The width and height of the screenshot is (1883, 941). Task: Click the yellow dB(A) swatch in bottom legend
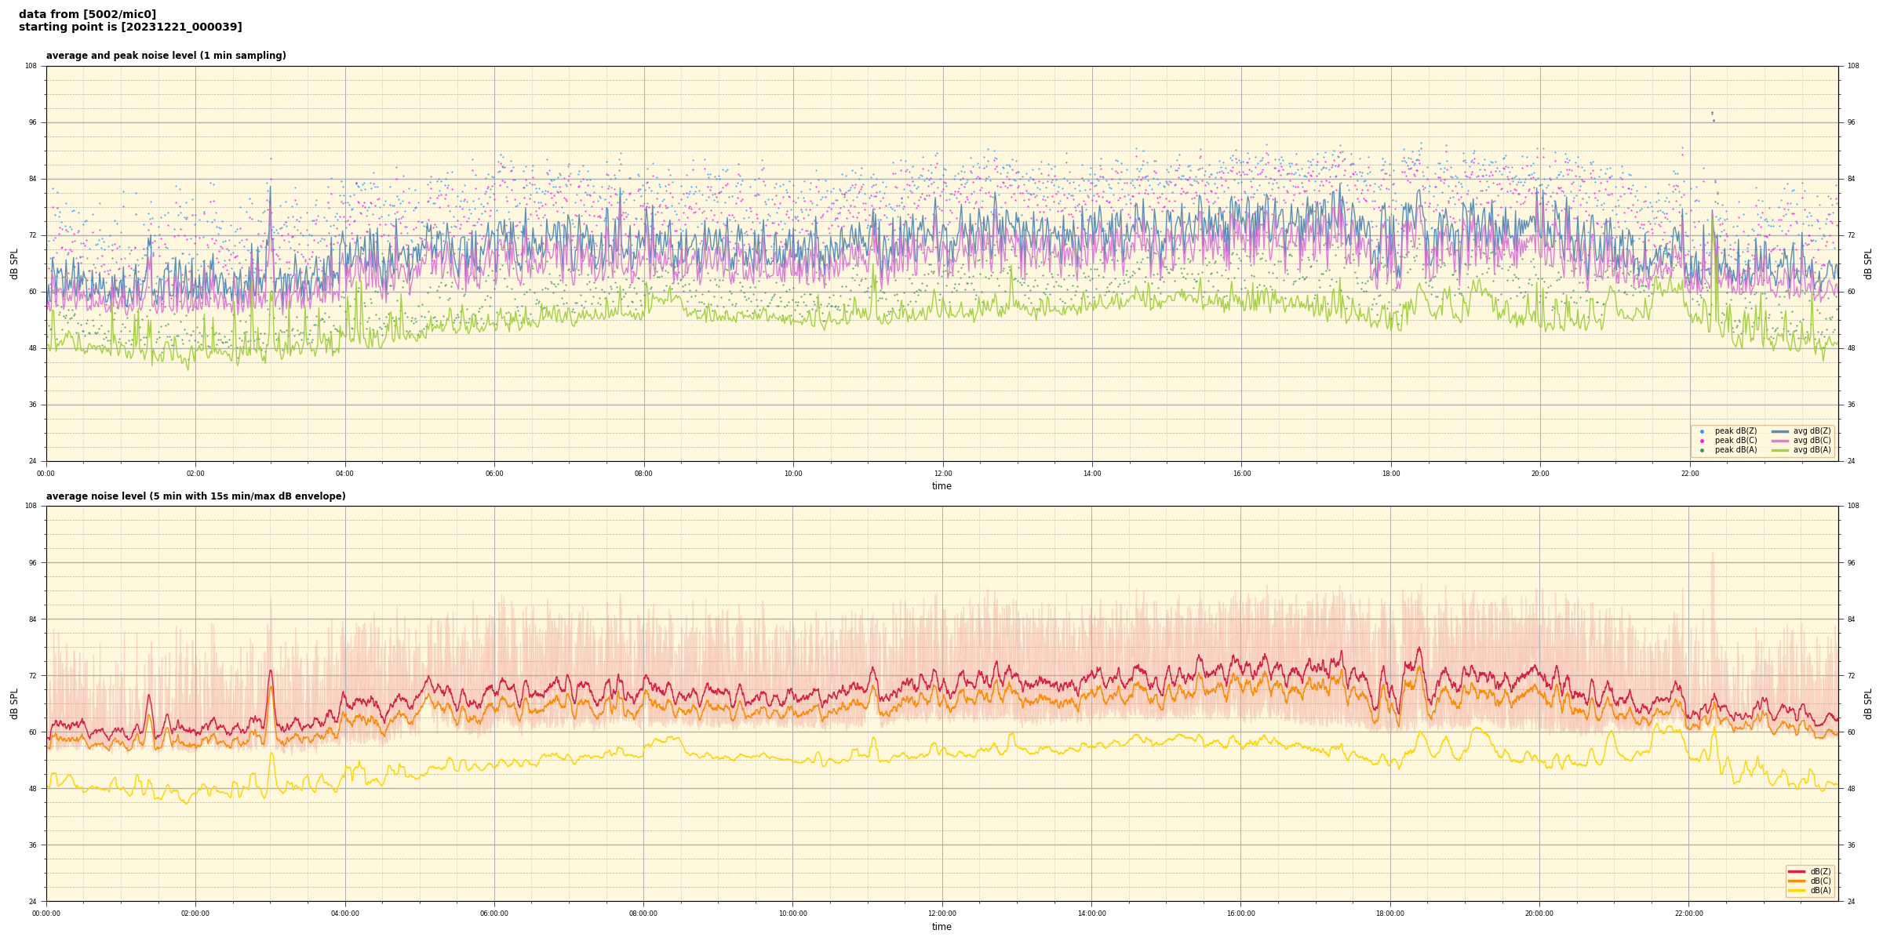(1796, 890)
